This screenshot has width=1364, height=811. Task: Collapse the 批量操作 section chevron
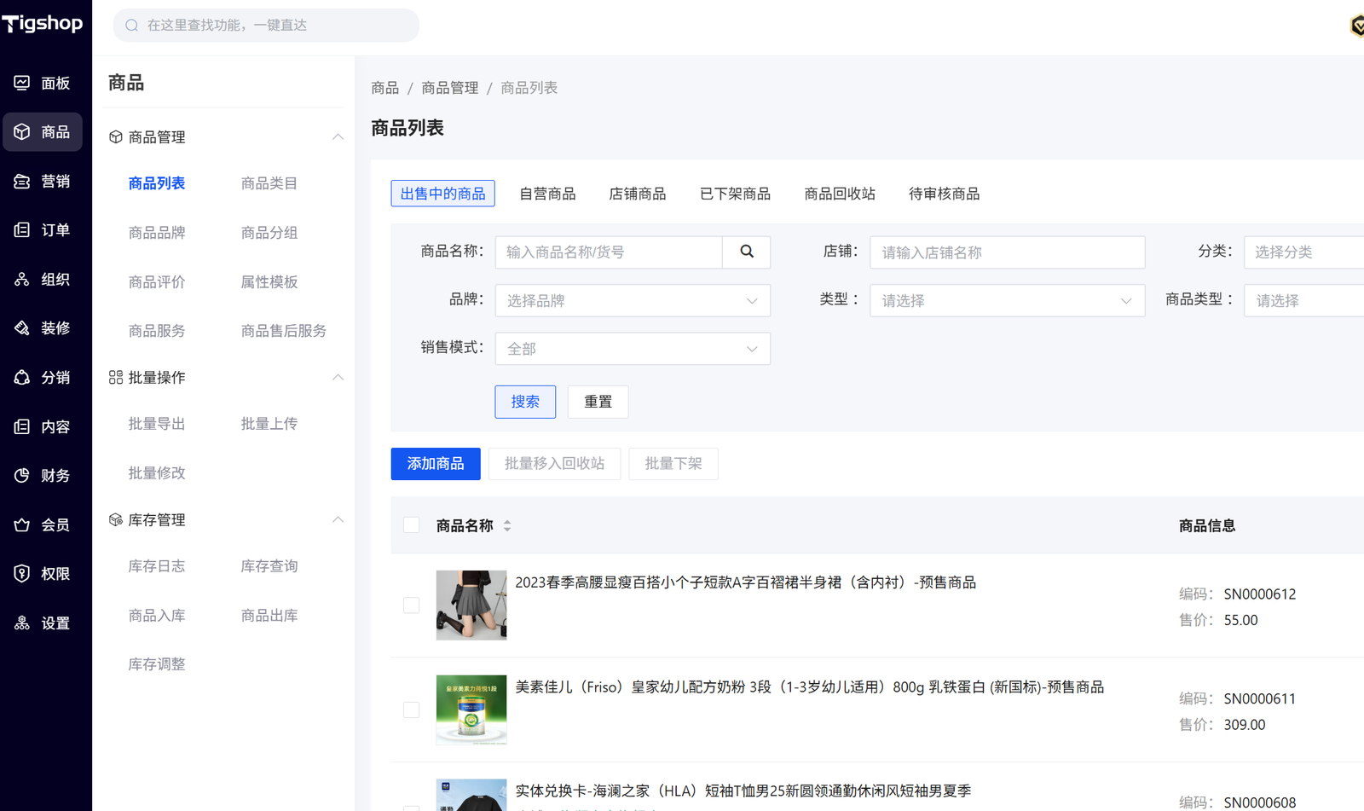(338, 378)
